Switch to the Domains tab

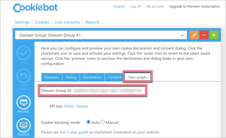coord(51,77)
